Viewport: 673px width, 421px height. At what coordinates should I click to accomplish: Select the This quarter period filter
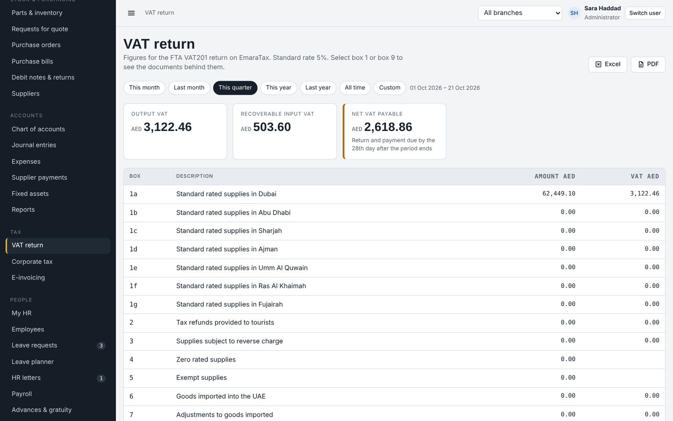point(235,88)
